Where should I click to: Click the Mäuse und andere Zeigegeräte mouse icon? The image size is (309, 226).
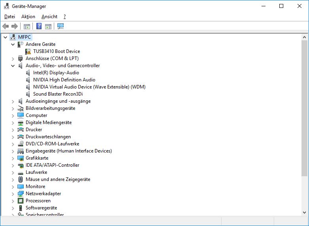pyautogui.click(x=21, y=179)
